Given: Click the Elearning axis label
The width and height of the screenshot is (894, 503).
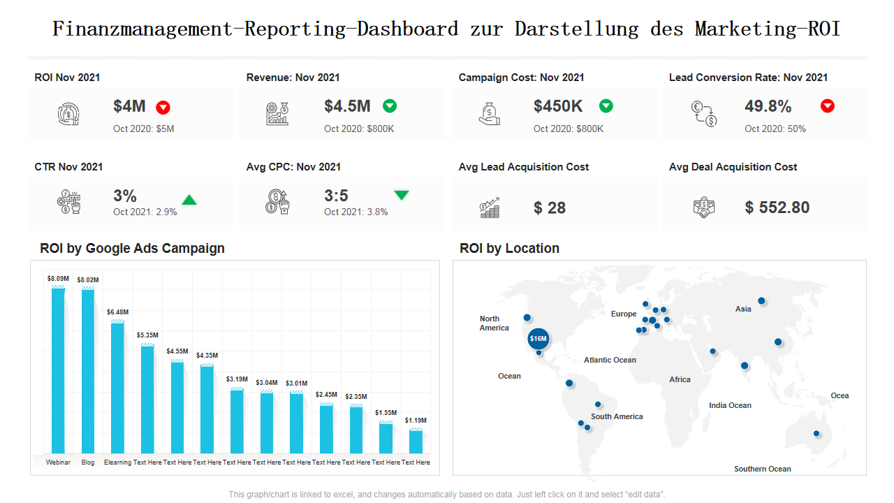Looking at the screenshot, I should tap(117, 462).
